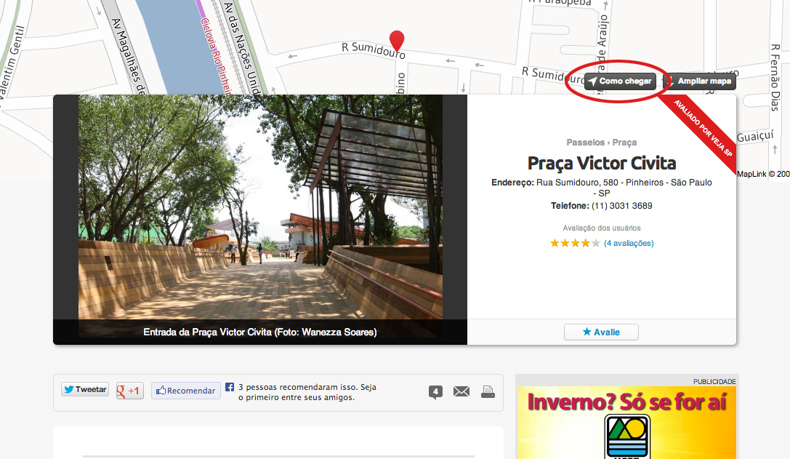Viewport: 790px width, 459px height.
Task: Click the Praça Victor Civita title
Action: (602, 163)
